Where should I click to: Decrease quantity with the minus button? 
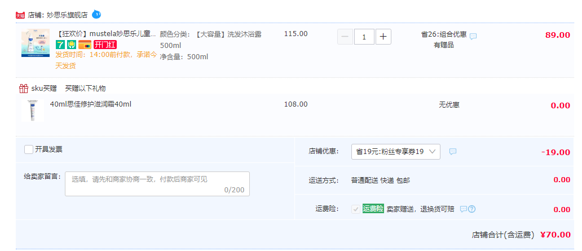click(x=345, y=37)
